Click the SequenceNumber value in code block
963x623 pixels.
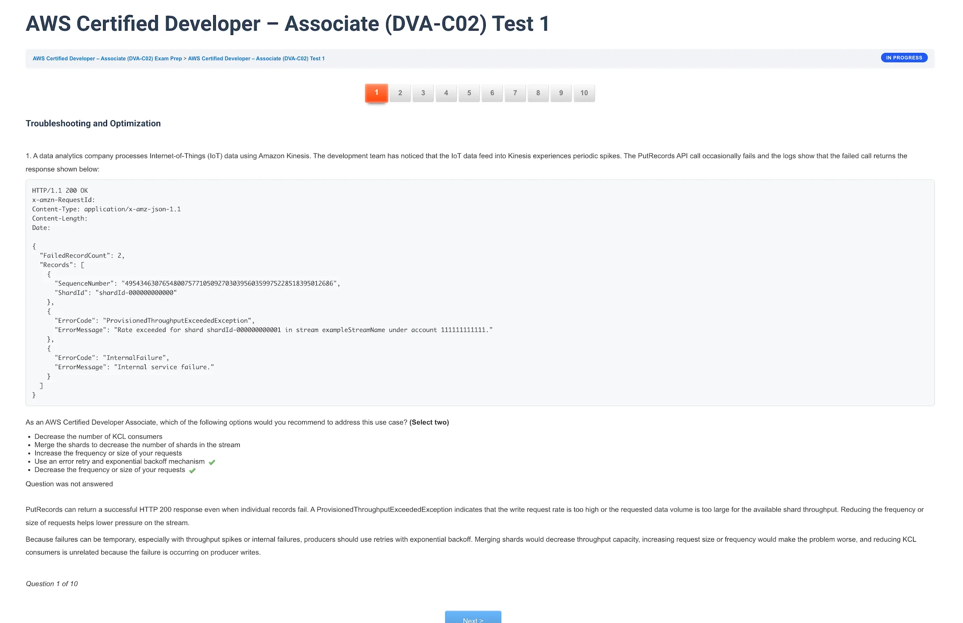229,283
